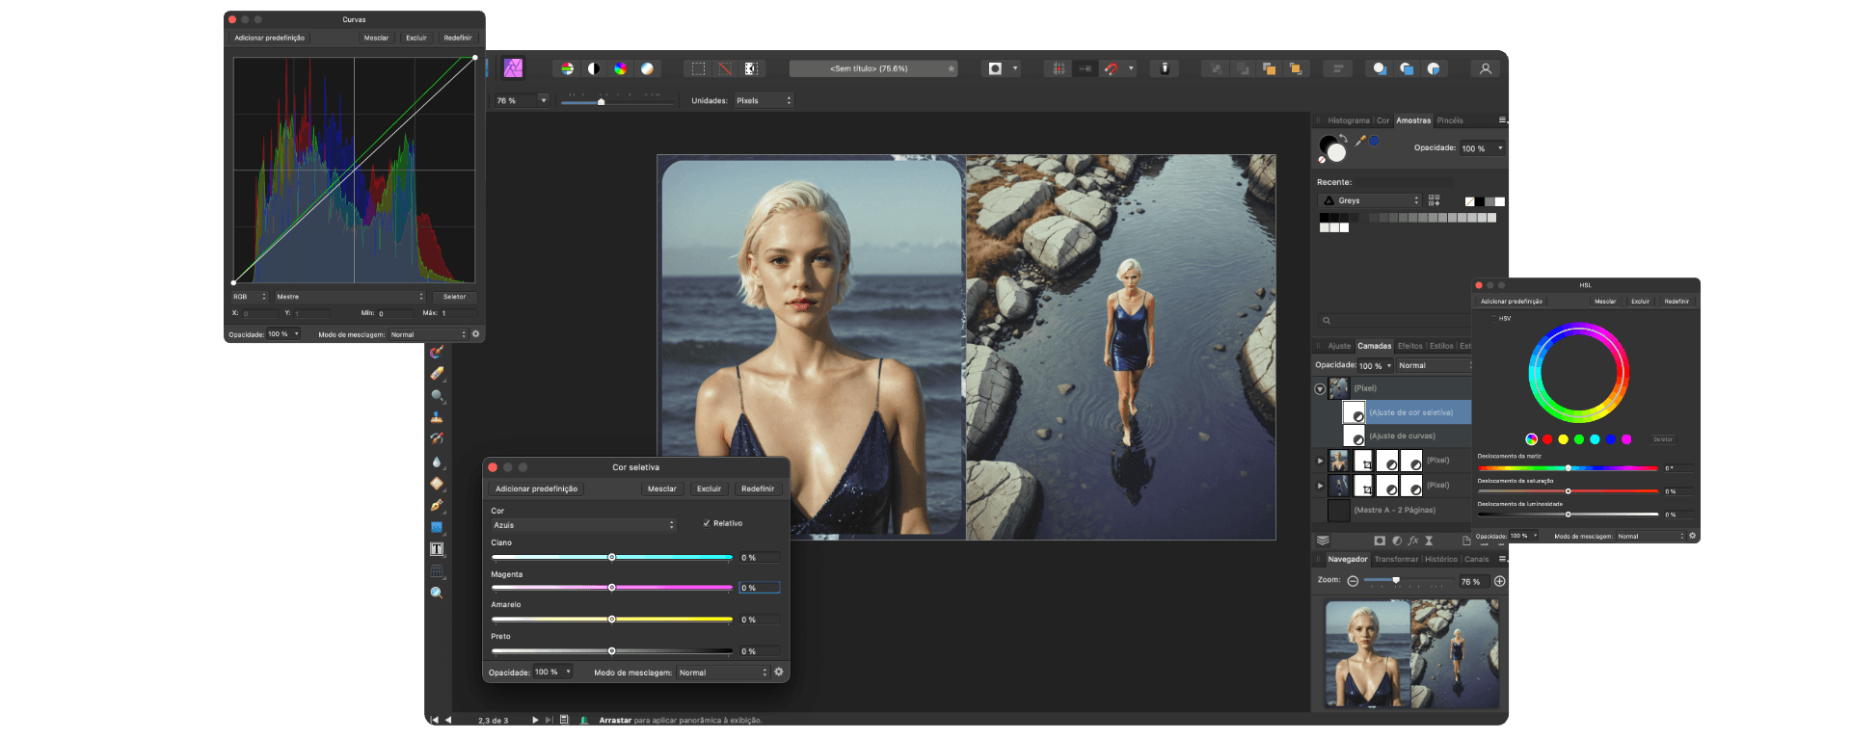Open the zoom percentage dropdown in context toolbar
This screenshot has width=1851, height=740.
(x=543, y=100)
